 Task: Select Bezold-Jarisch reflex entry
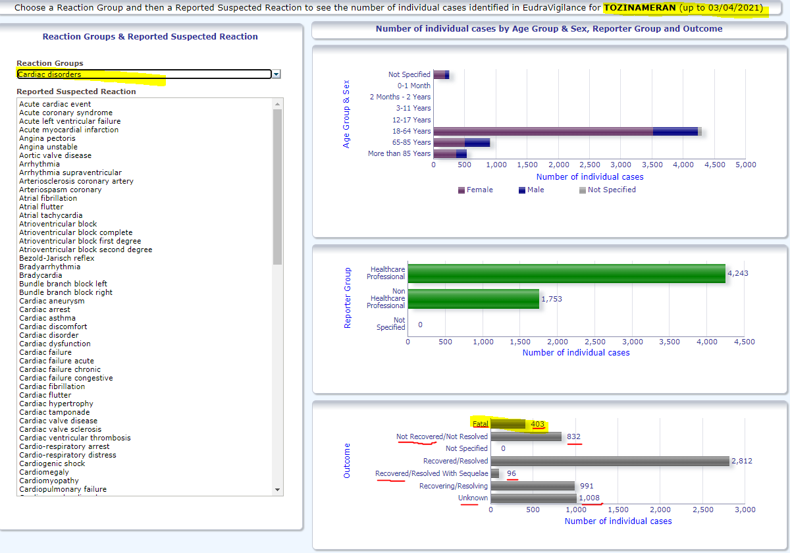click(x=57, y=258)
